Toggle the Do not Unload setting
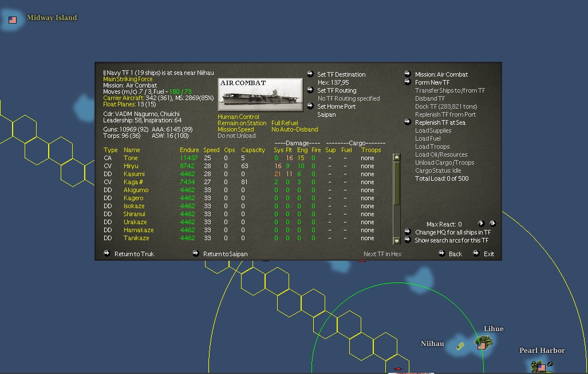588x374 pixels. [236, 136]
